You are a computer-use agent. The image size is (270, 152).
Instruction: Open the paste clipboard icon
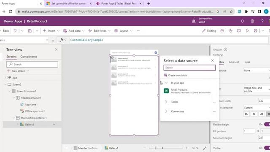[30, 31]
